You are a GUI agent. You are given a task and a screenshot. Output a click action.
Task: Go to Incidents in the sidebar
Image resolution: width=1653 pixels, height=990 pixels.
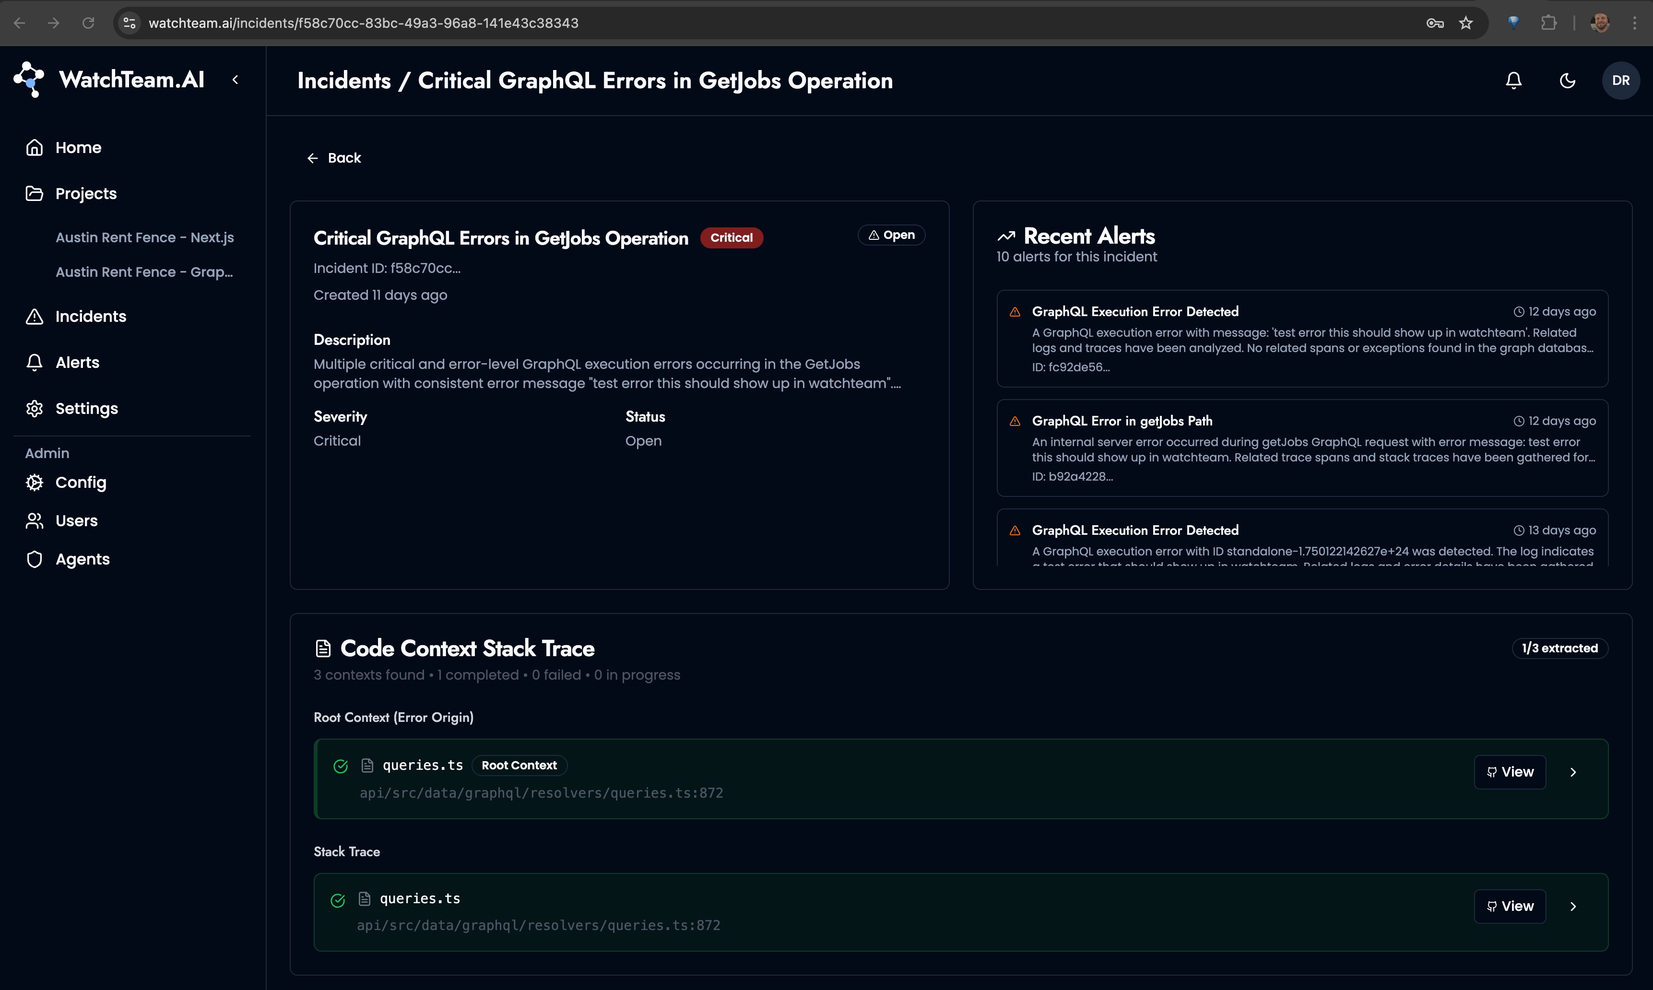(x=90, y=316)
